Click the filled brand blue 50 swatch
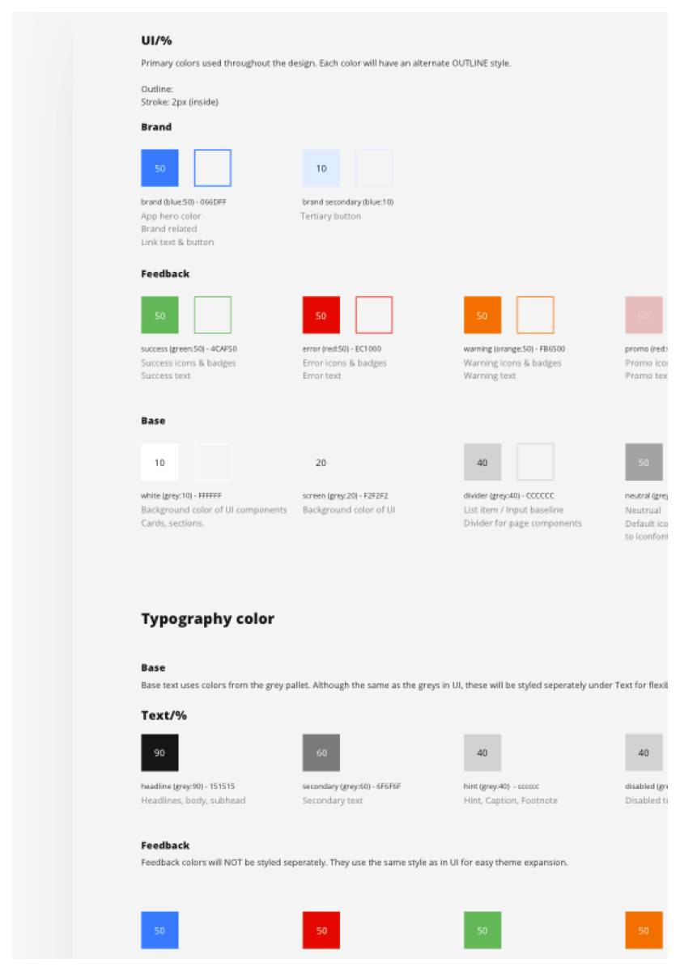The width and height of the screenshot is (680, 971). click(159, 168)
